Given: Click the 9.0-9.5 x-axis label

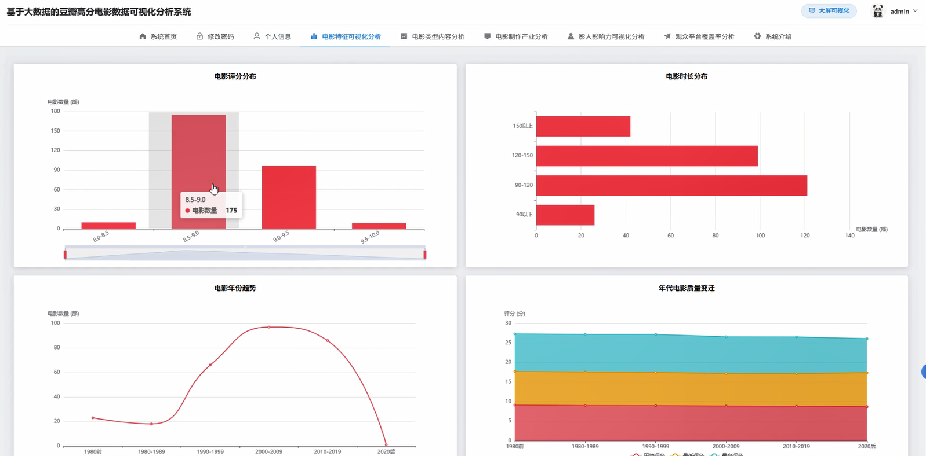Looking at the screenshot, I should coord(281,236).
